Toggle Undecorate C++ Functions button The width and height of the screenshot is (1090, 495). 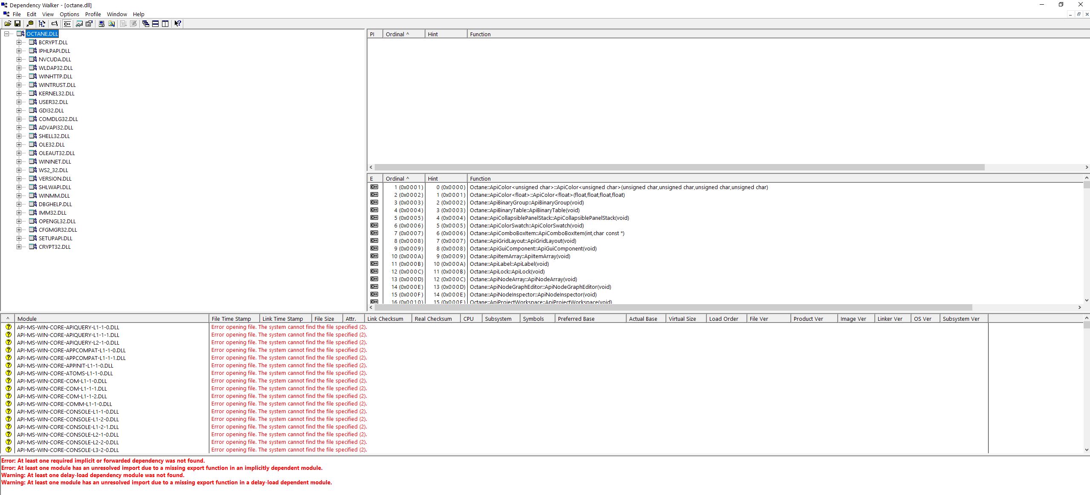tap(67, 24)
